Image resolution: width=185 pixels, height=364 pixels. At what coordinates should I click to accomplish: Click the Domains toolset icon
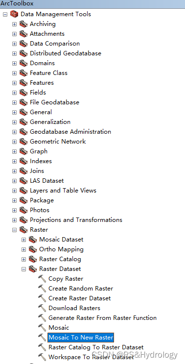coord(23,63)
